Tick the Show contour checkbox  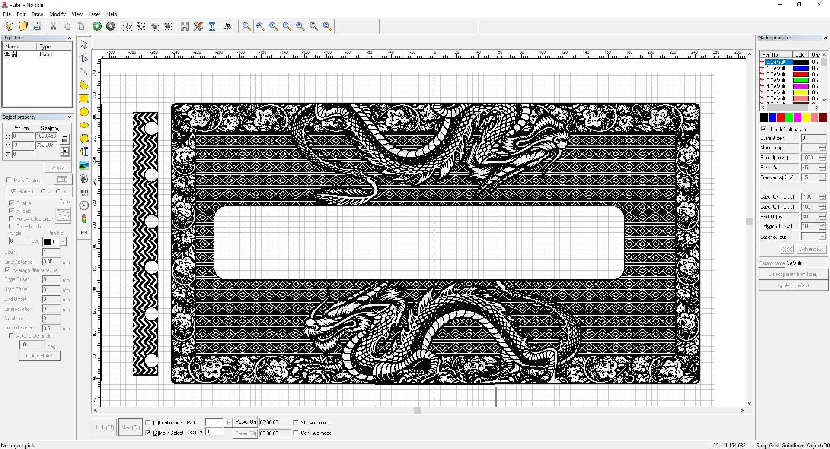[x=296, y=422]
